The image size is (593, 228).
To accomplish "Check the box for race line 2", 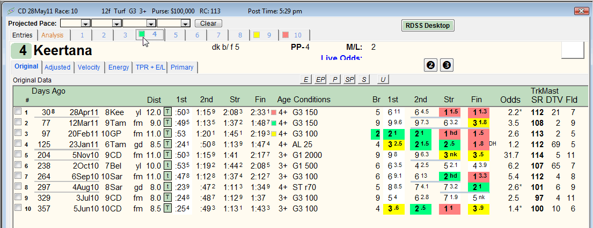I will [17, 123].
